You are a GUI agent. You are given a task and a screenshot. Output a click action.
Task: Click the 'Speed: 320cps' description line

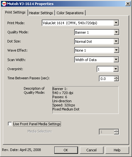(x=64, y=105)
